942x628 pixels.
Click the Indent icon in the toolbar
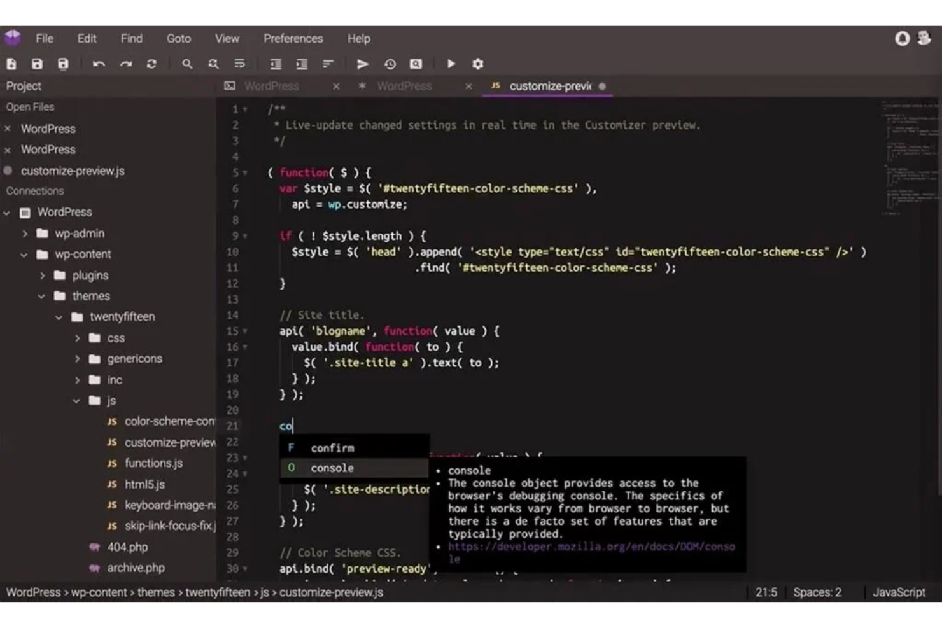tap(301, 64)
